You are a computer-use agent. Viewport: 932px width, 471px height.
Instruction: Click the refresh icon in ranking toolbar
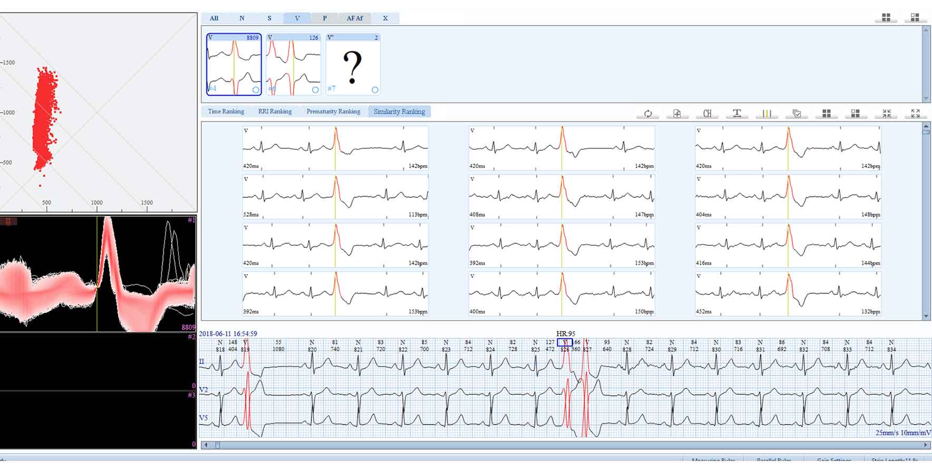coord(648,114)
